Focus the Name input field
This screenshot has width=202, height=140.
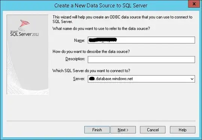point(141,40)
